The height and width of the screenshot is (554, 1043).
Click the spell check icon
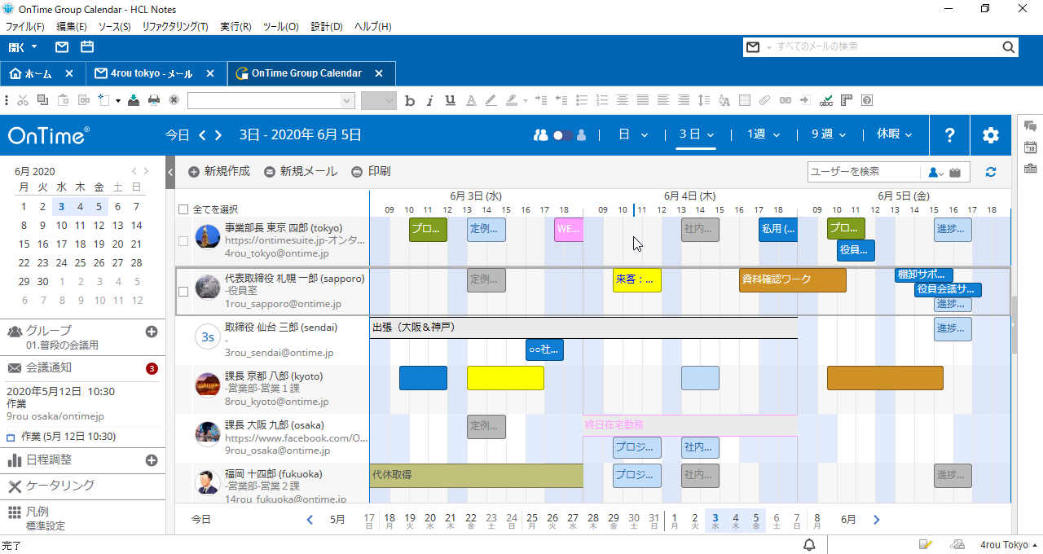pyautogui.click(x=826, y=100)
